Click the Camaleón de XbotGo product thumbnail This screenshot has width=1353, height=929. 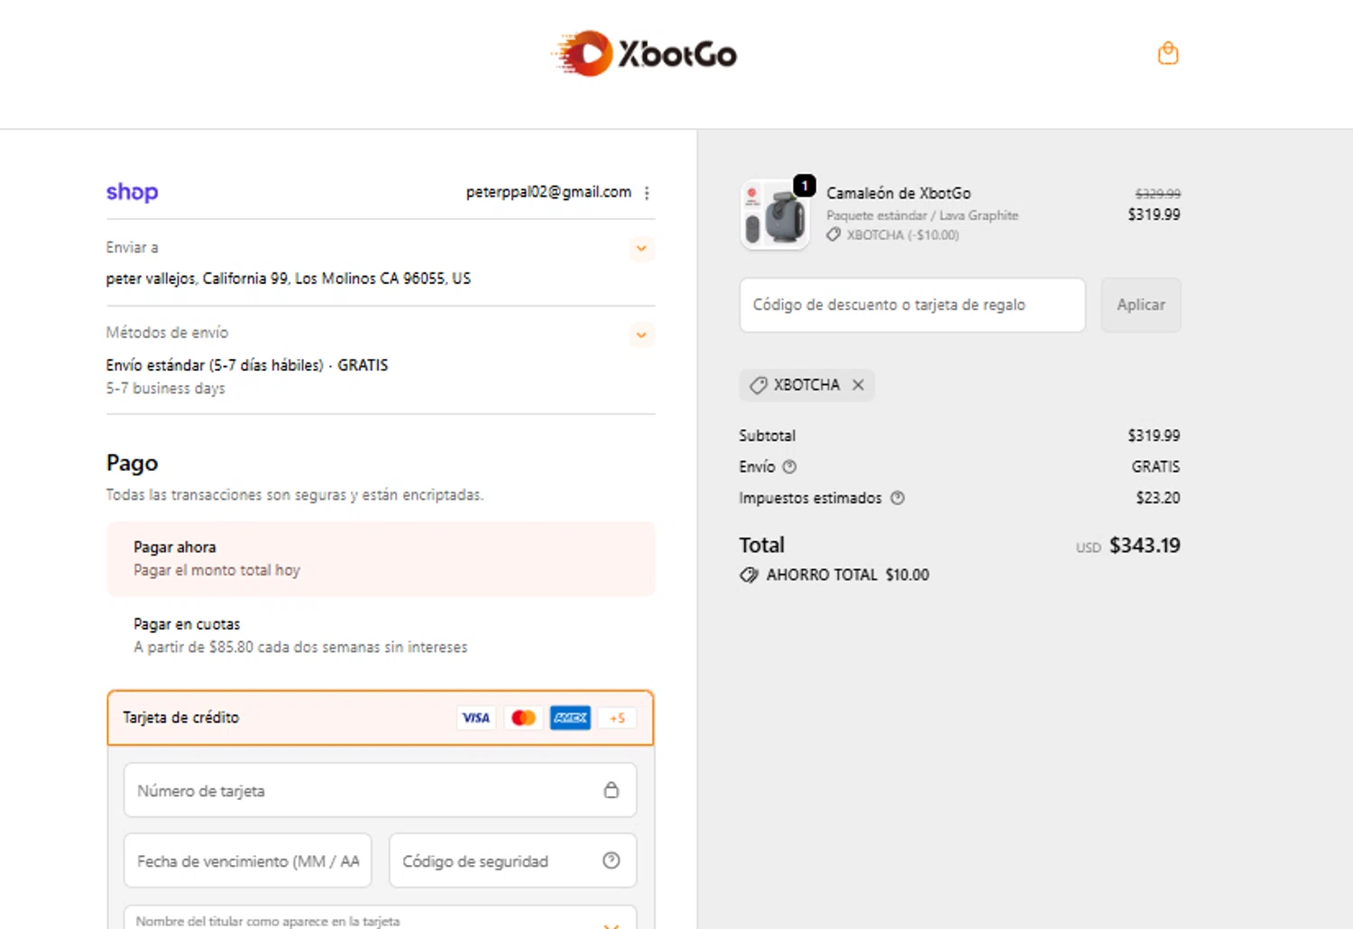[775, 215]
